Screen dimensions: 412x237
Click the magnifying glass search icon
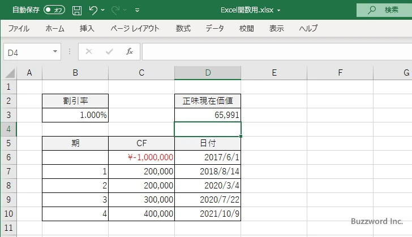tap(371, 10)
